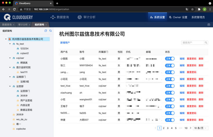Click the CloudQuery logo in the header
213x137 pixels.
(18, 17)
